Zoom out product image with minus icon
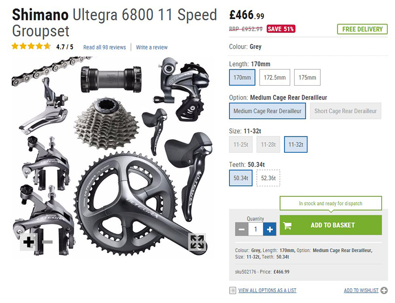Viewport: 395px width, 303px height. click(x=47, y=242)
